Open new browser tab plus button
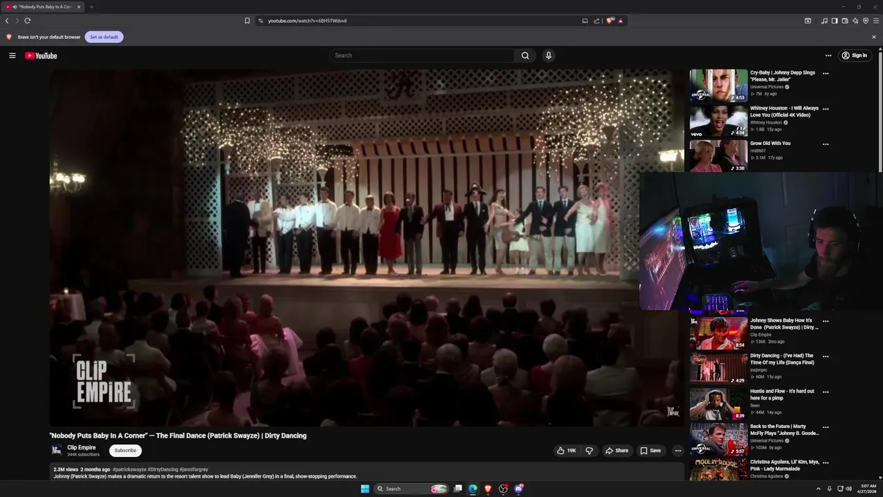 91,7
